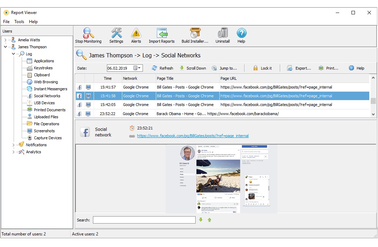Click Help in the log toolbar

(x=357, y=68)
